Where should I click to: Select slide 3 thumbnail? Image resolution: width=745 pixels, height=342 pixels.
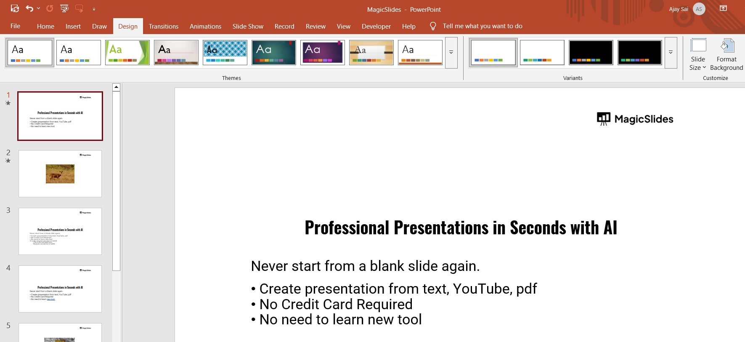point(60,231)
